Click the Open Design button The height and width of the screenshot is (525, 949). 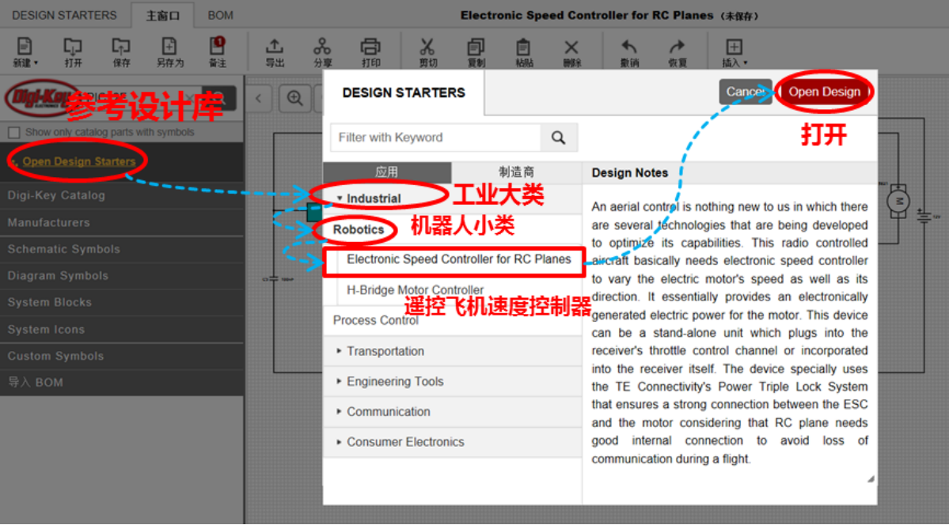coord(824,92)
